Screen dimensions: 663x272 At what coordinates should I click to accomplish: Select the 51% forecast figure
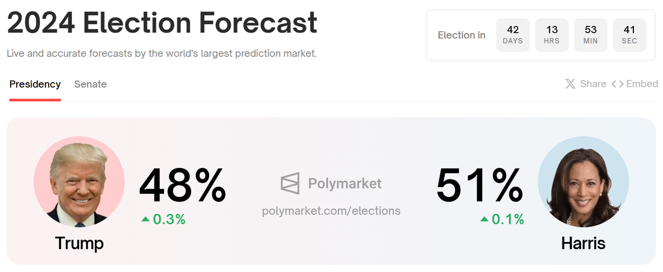(480, 185)
